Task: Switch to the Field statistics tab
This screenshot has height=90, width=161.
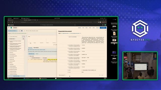Action: (x=36, y=48)
